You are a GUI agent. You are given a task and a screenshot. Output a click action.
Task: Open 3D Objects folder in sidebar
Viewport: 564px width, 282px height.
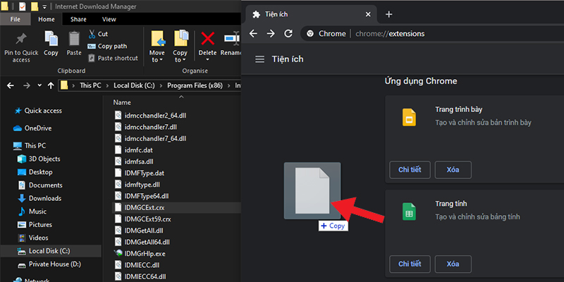click(39, 159)
